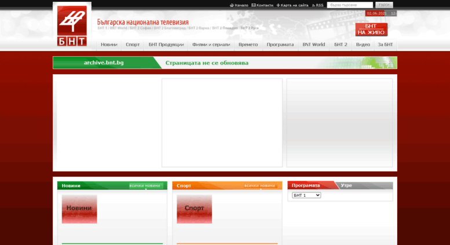The image size is (450, 245).
Task: Click the Карта на сайта text link
Action: pyautogui.click(x=294, y=5)
